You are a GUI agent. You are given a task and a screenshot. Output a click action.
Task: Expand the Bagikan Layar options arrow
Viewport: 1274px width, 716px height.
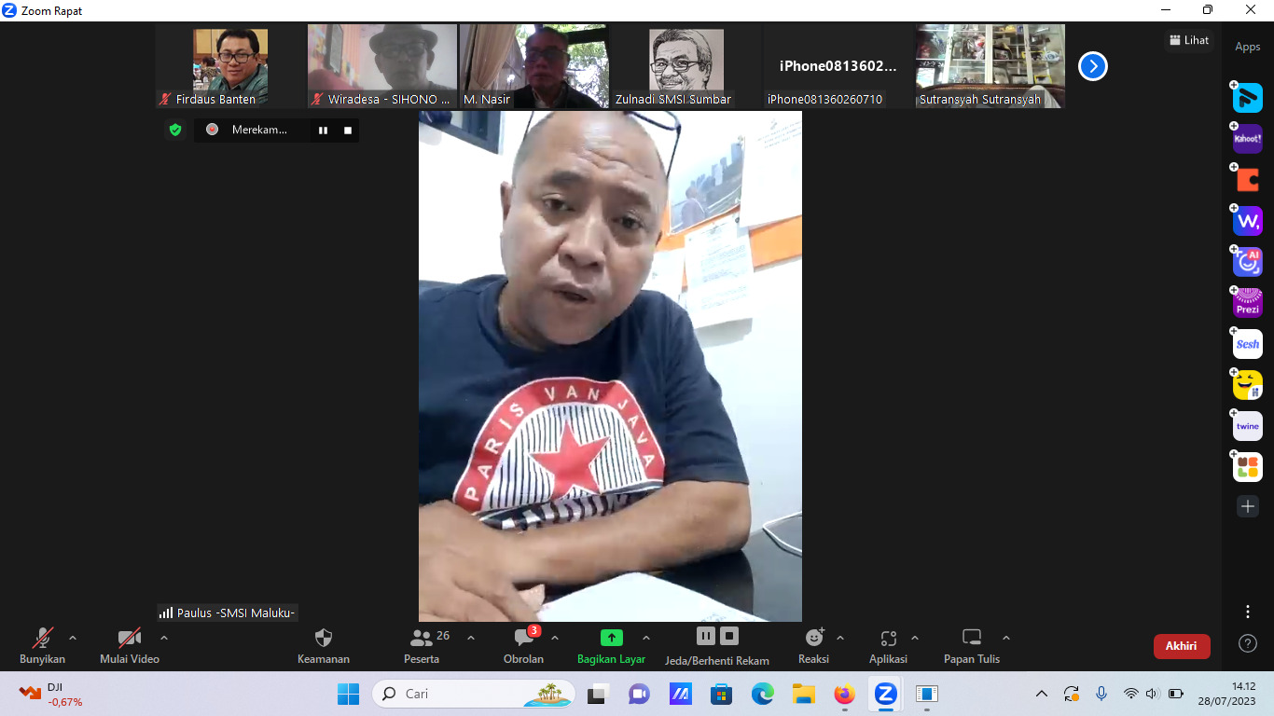(645, 638)
